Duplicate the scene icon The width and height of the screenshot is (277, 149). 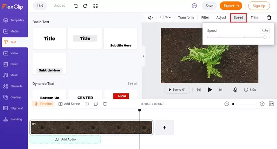(96, 104)
